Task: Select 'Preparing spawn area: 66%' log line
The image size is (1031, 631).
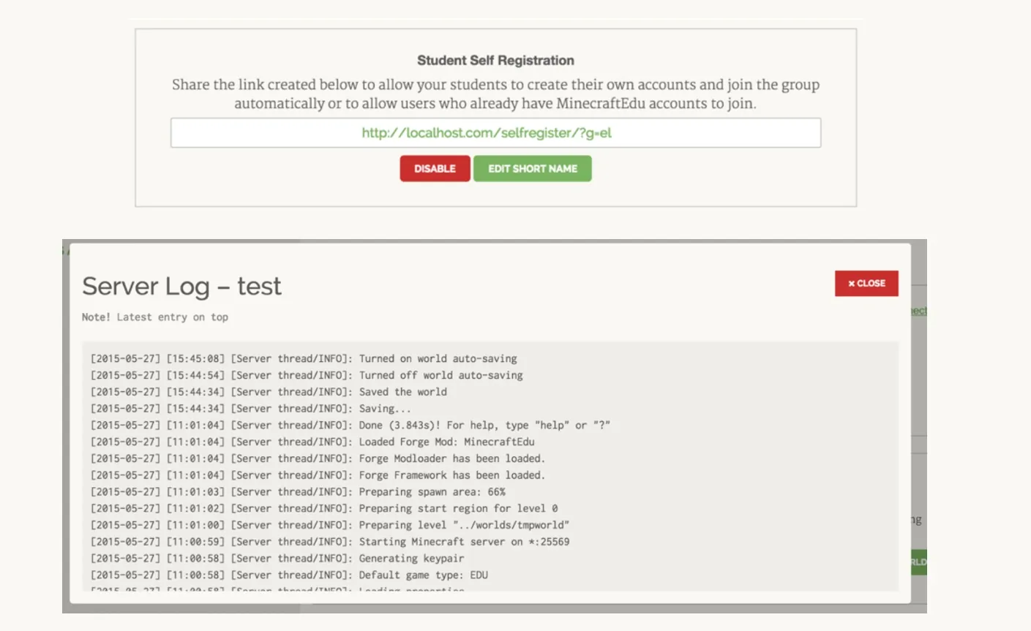Action: click(298, 492)
